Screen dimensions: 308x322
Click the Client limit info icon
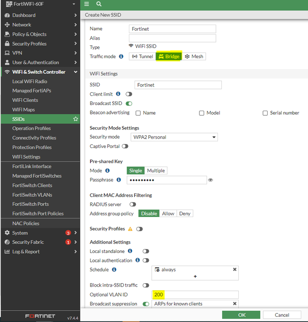coord(118,94)
